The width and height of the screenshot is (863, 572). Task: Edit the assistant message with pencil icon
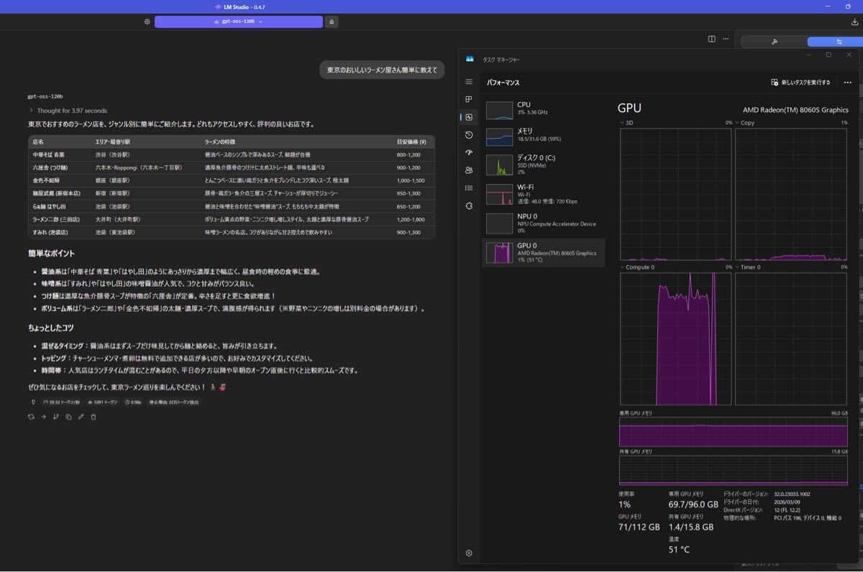[x=81, y=417]
